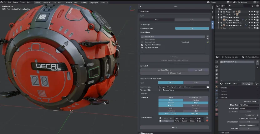Viewport: 260px width, 134px height.
Task: Click the export location path field
Action: 182,87
